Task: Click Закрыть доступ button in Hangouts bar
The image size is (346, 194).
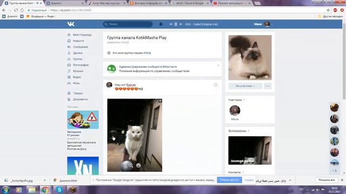Action: click(x=229, y=180)
